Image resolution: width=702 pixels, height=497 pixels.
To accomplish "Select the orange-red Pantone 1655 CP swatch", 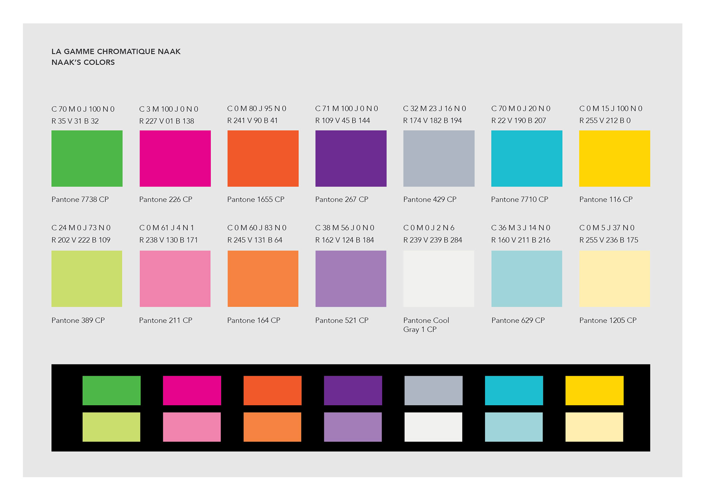I will pos(263,159).
